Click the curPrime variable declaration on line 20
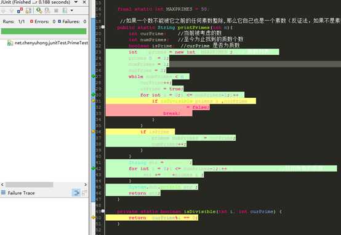341x235 pixels. tap(148, 34)
